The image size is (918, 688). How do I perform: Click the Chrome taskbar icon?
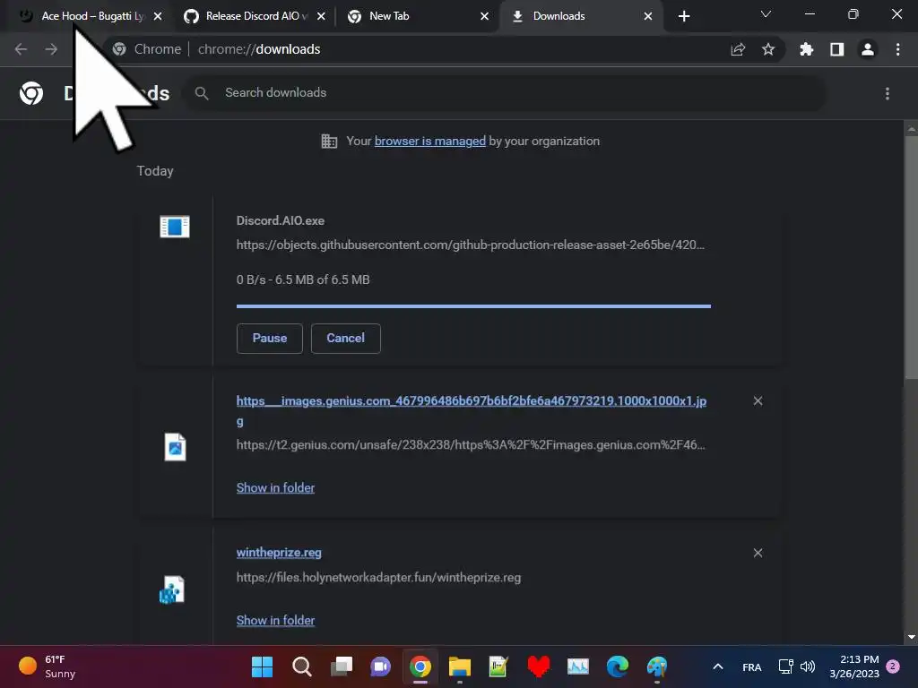pyautogui.click(x=420, y=666)
